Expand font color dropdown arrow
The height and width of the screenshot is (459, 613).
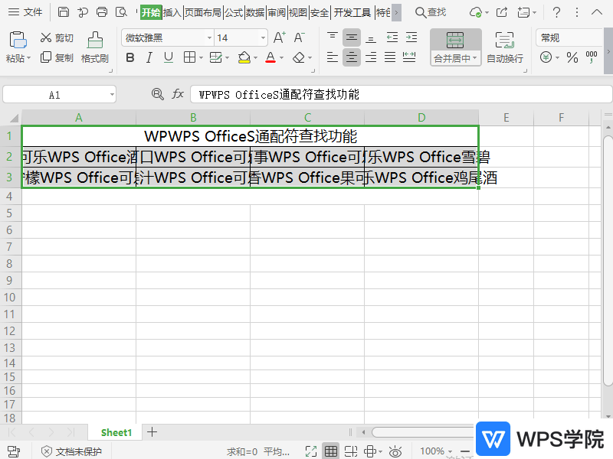(281, 58)
